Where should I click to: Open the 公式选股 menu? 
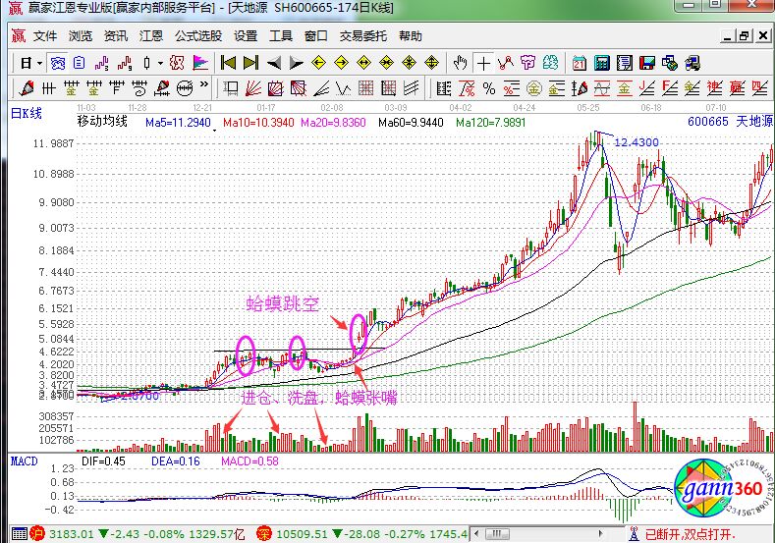pyautogui.click(x=197, y=36)
